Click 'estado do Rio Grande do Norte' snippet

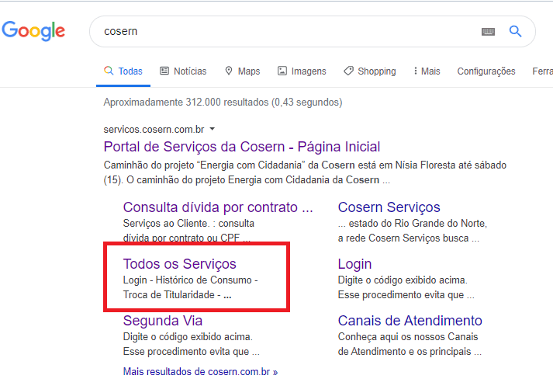413,231
